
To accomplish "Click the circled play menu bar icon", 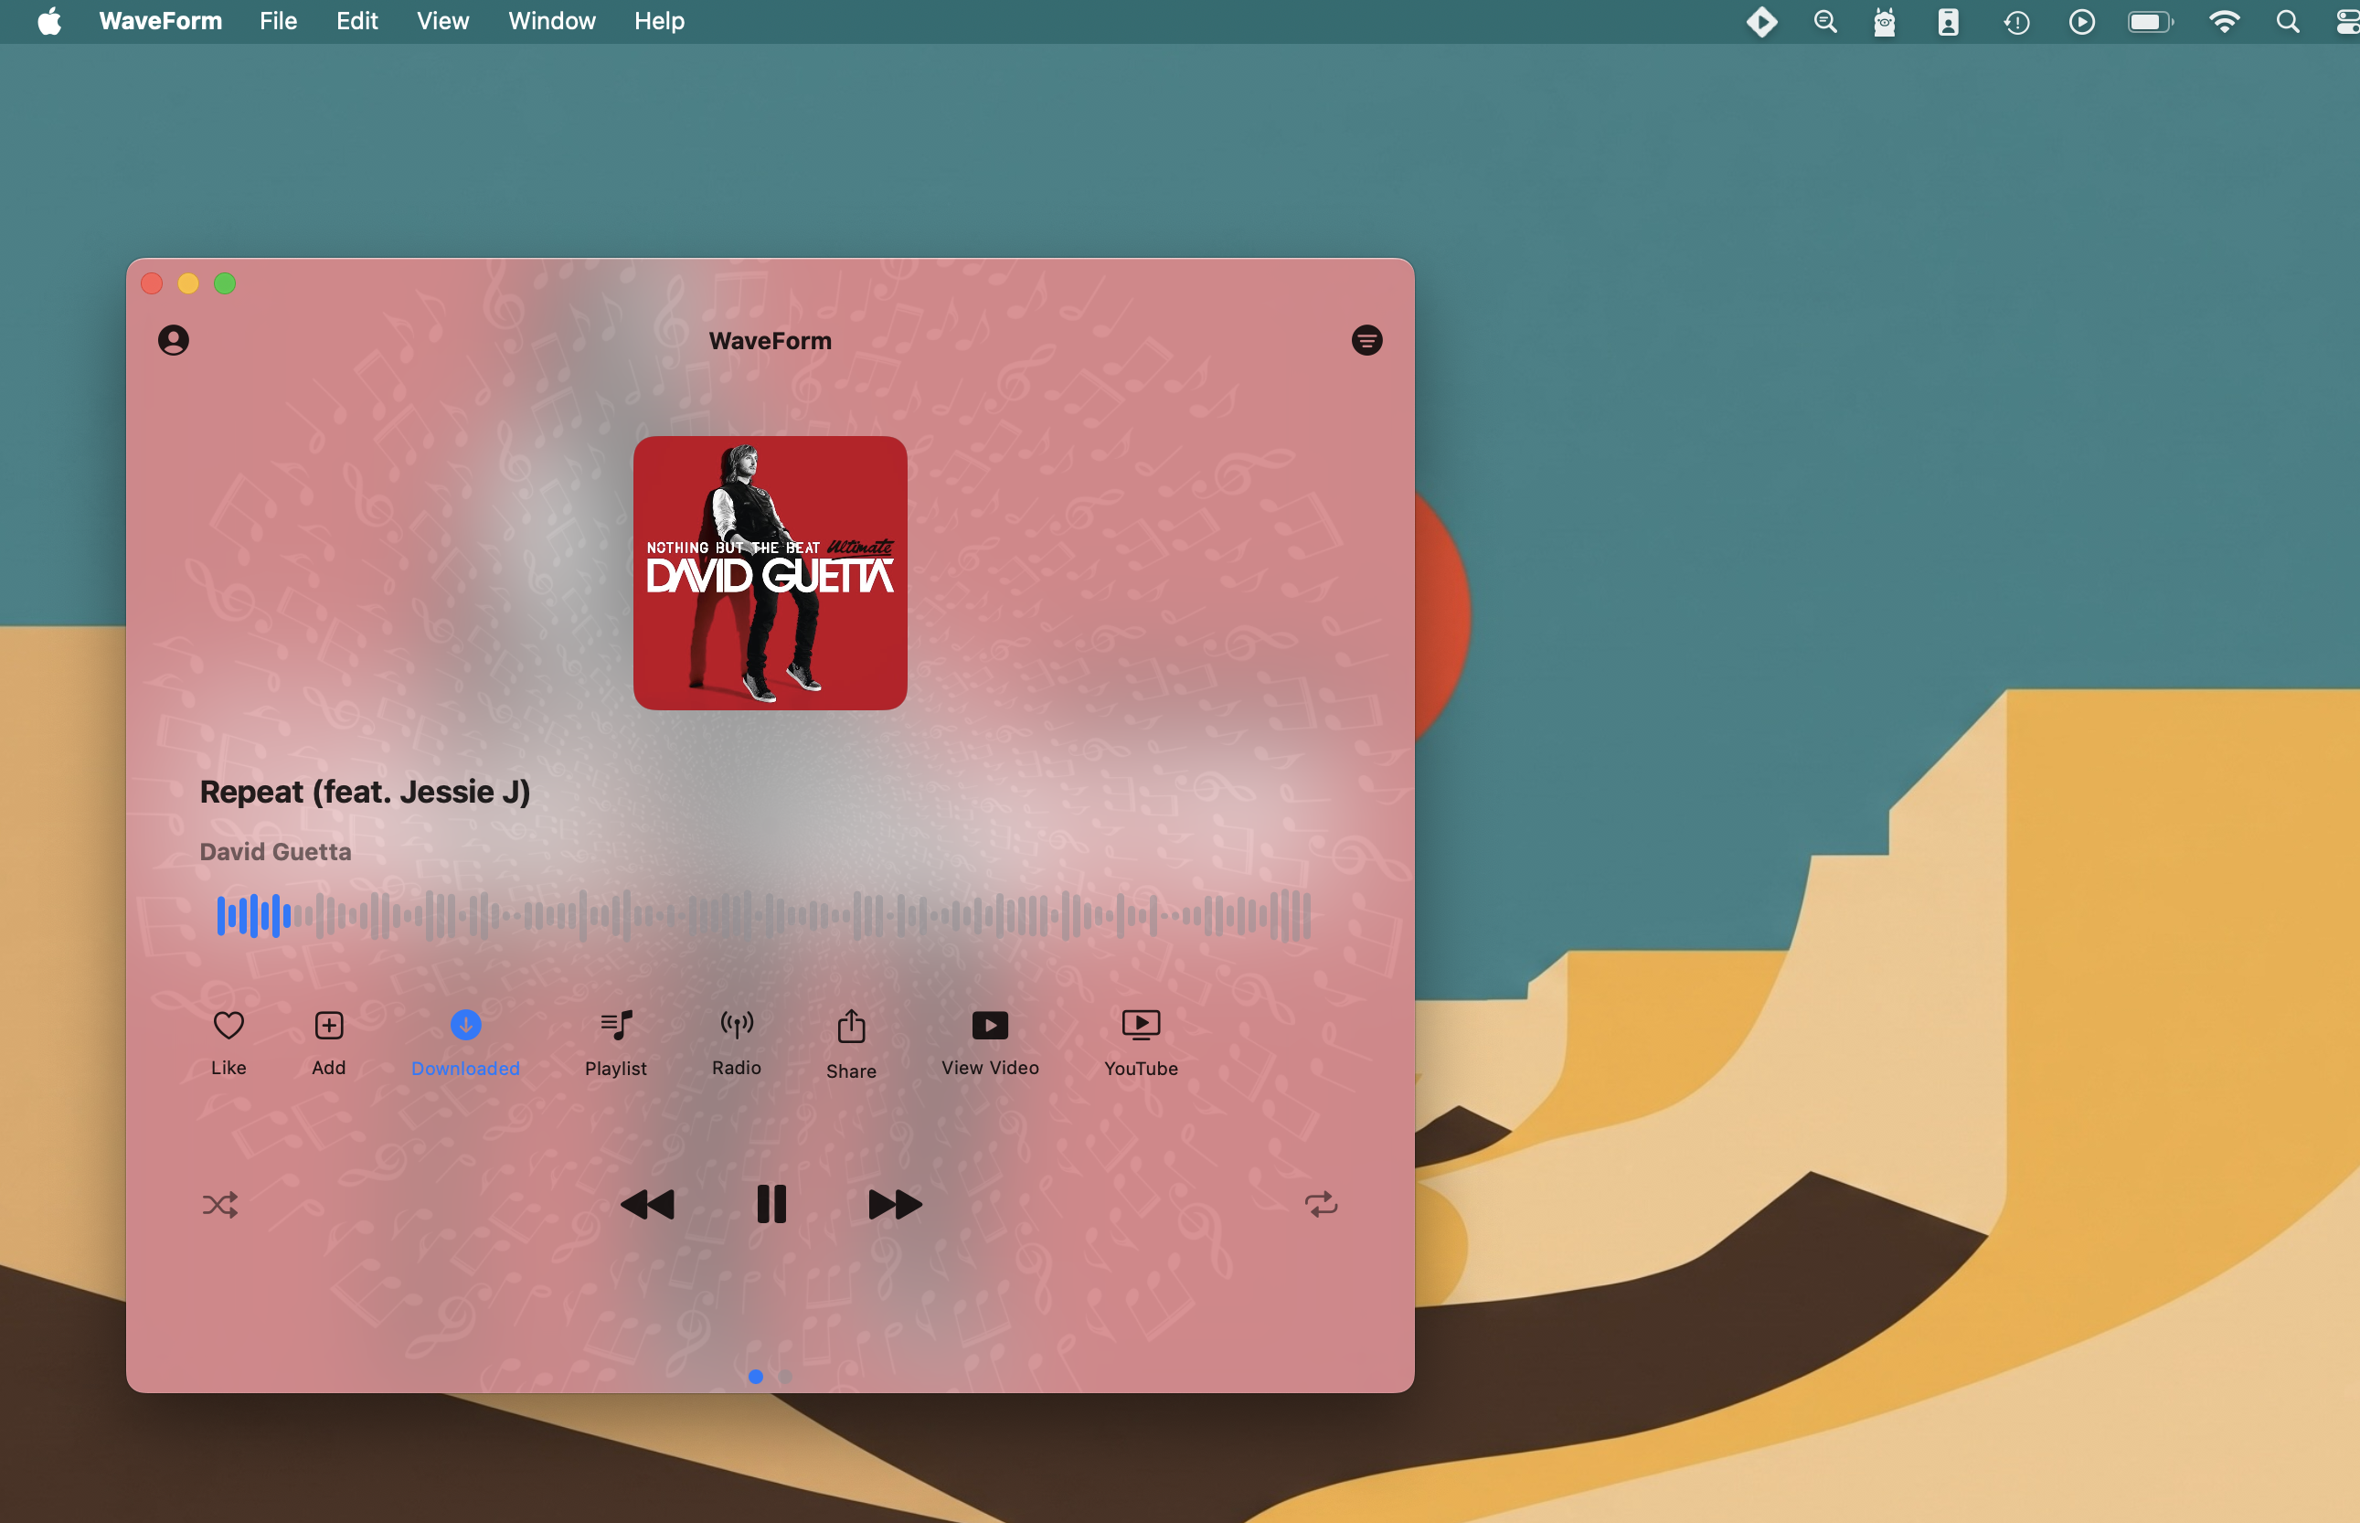I will tap(2081, 21).
